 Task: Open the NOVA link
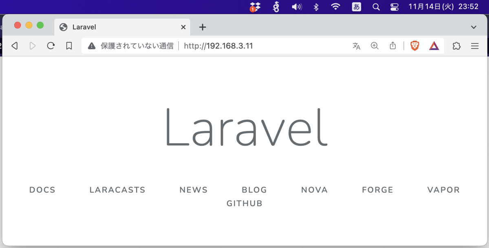click(x=315, y=190)
